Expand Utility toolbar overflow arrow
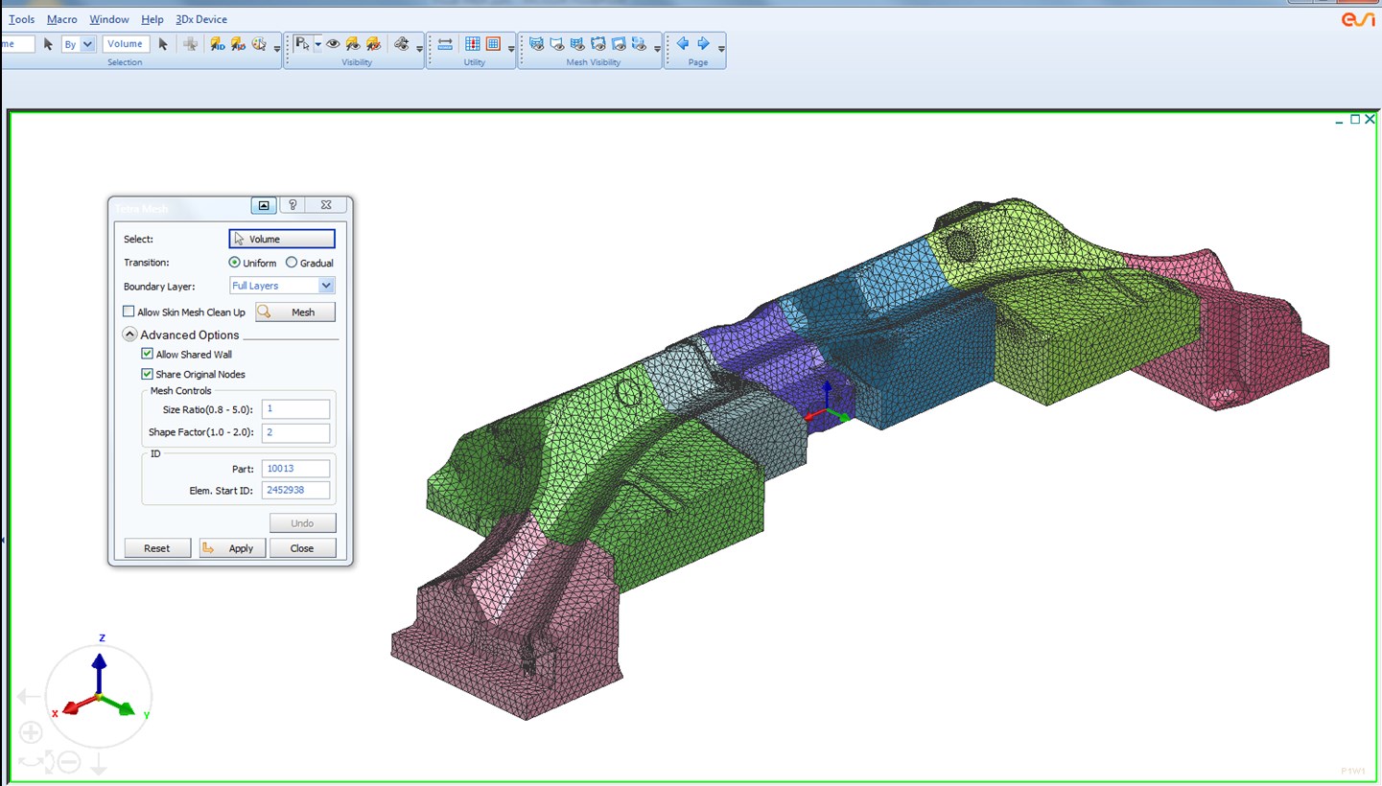The width and height of the screenshot is (1382, 786). (511, 48)
